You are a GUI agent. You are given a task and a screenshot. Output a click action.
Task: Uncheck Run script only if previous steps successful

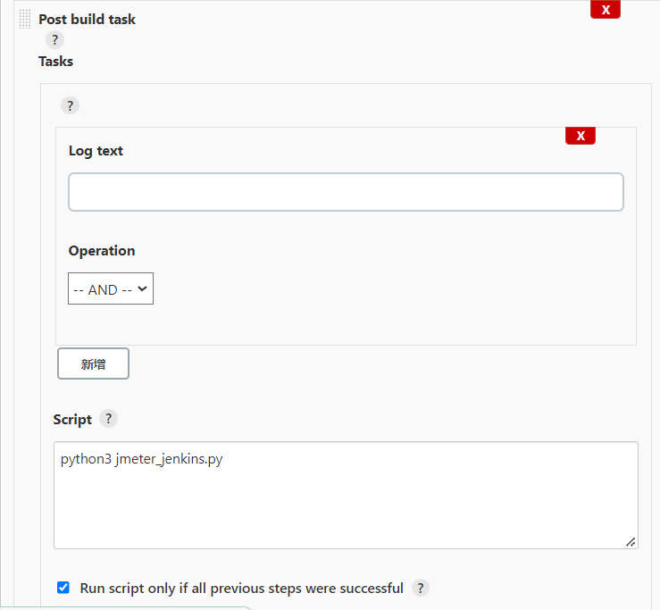(x=63, y=588)
